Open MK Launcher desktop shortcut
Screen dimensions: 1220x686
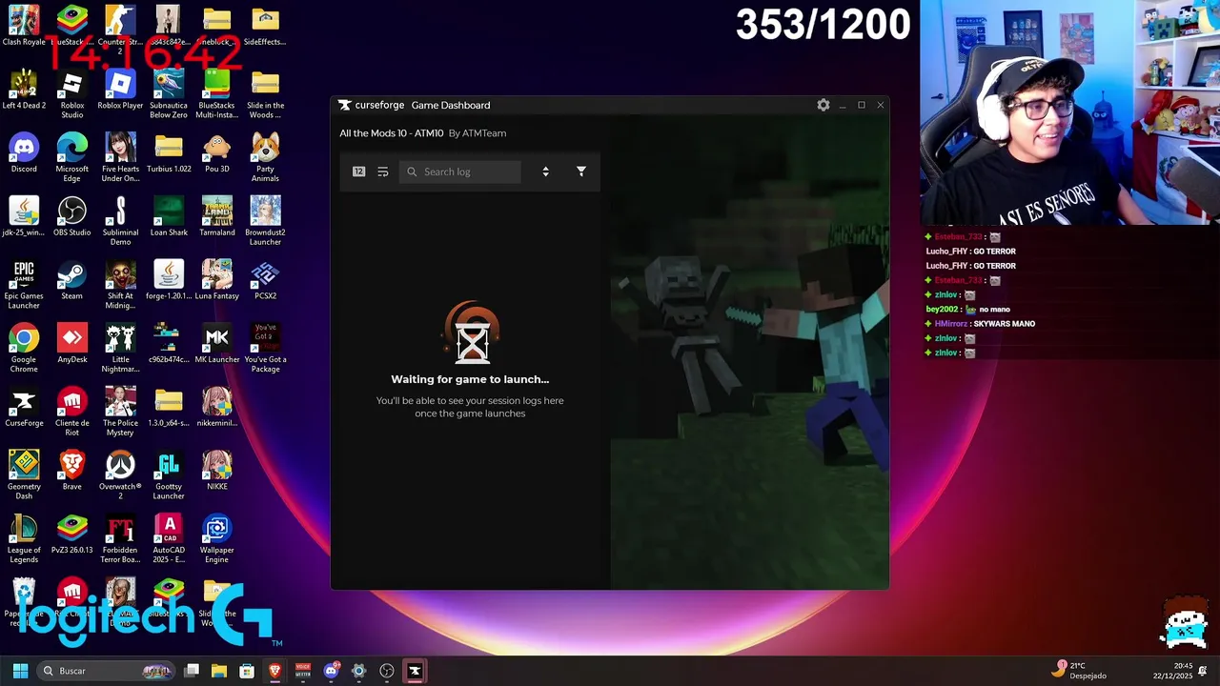(x=217, y=344)
